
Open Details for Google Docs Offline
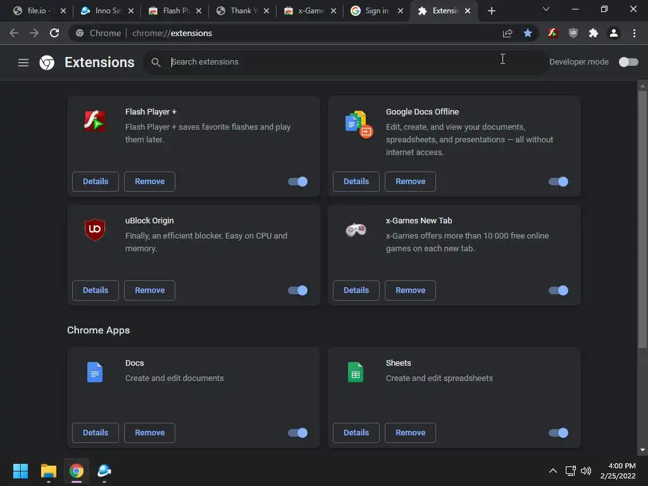(x=356, y=182)
